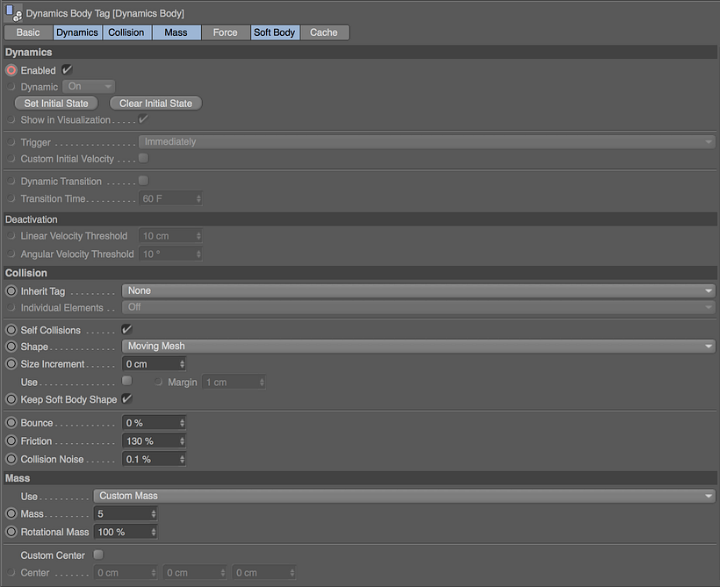This screenshot has width=720, height=587.
Task: Click the Friction 130 % input field
Action: [x=154, y=441]
